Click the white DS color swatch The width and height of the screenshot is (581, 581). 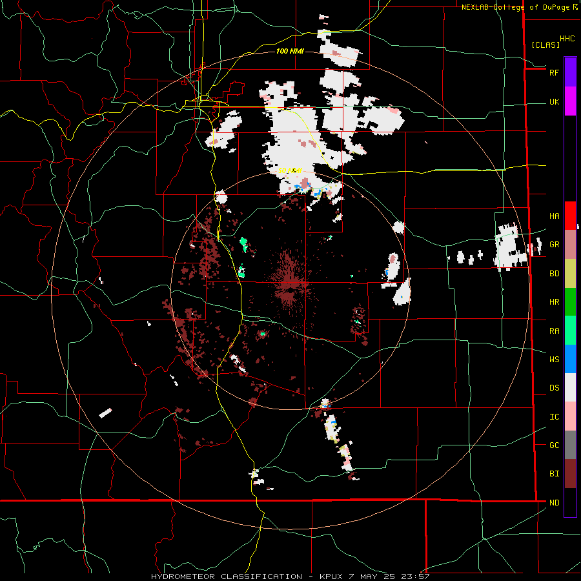[x=570, y=388]
